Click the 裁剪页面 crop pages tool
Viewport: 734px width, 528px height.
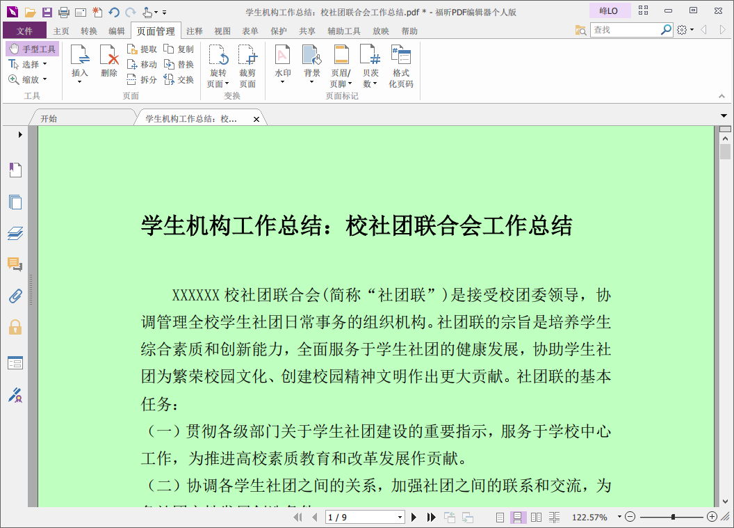247,66
